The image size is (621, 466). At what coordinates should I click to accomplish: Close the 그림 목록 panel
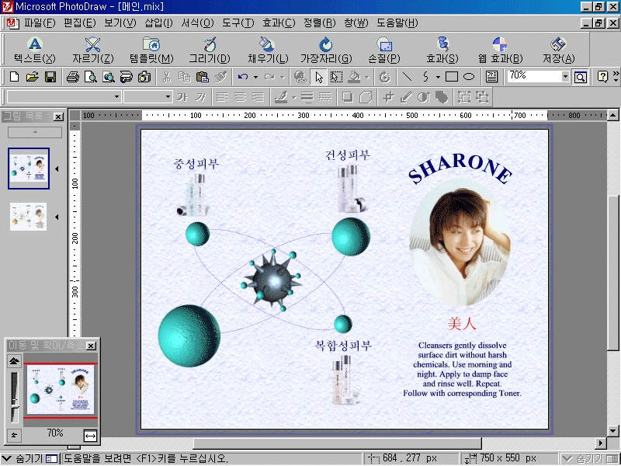coord(58,117)
